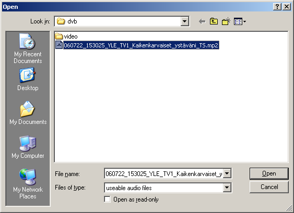Screen dimensions: 294x213
Task: Go up one folder level
Action: pos(214,21)
